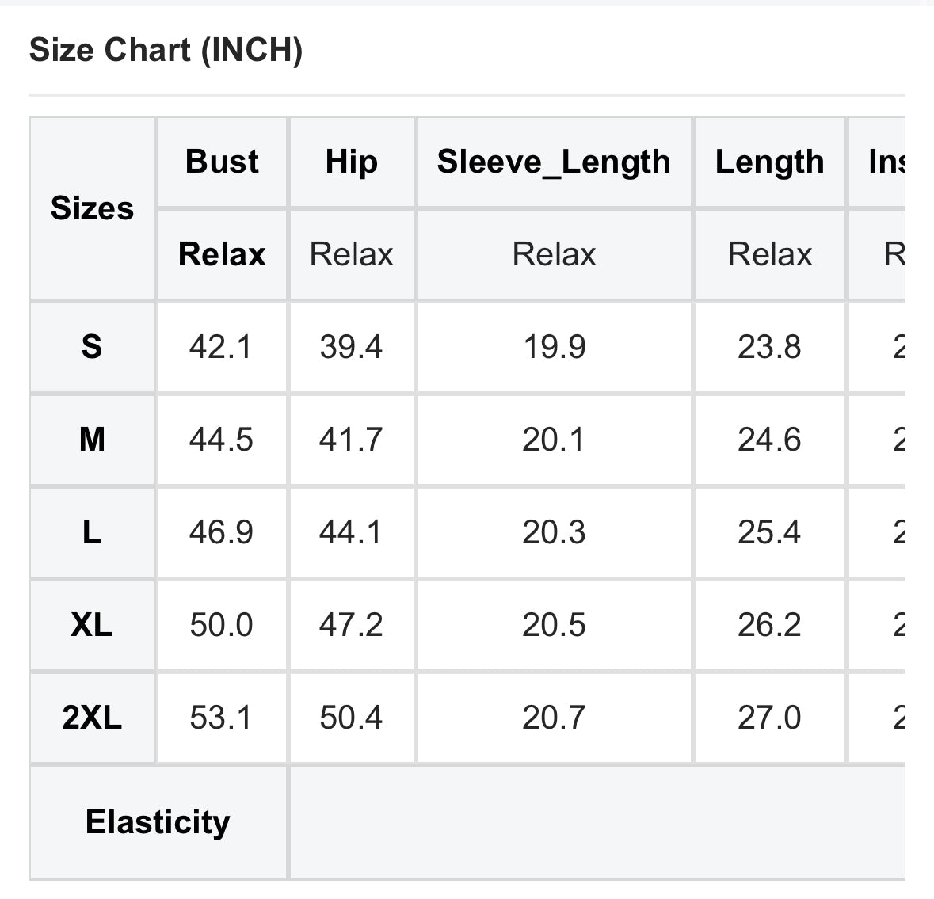Click the Length column header
This screenshot has height=899, width=934.
769,162
